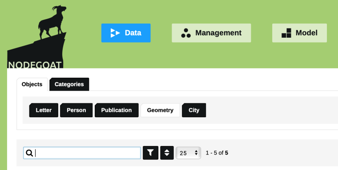Open the funnel filter button
This screenshot has height=170, width=338.
tap(150, 153)
